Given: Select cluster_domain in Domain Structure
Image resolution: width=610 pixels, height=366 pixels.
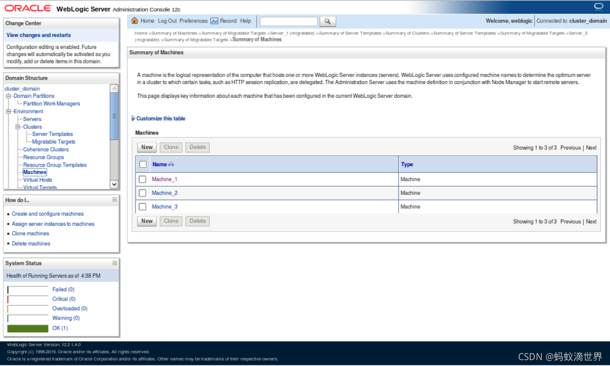Looking at the screenshot, I should 22,89.
